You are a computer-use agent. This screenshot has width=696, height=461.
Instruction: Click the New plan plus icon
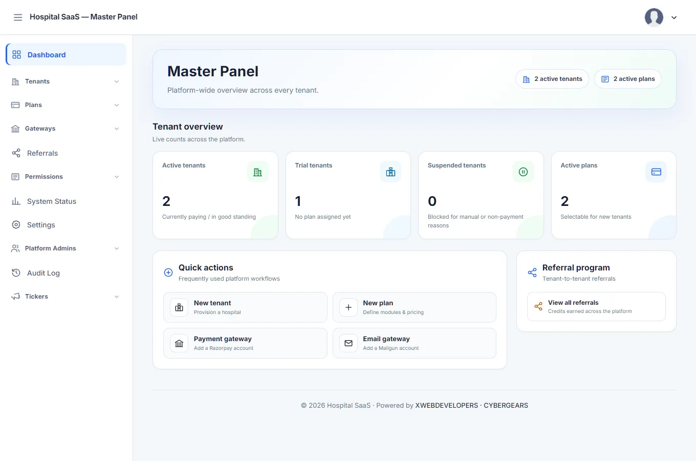349,307
